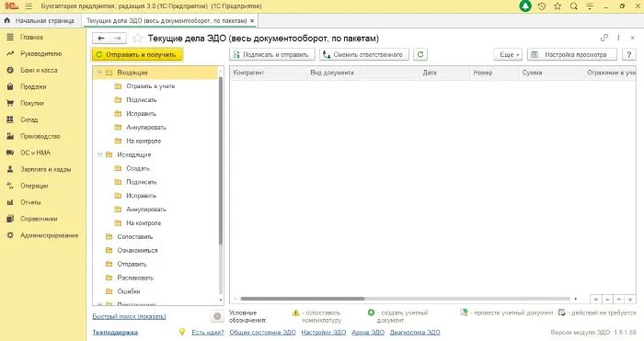Select Создать under Исходящие
Screen dimensions: 644x341
[138, 168]
